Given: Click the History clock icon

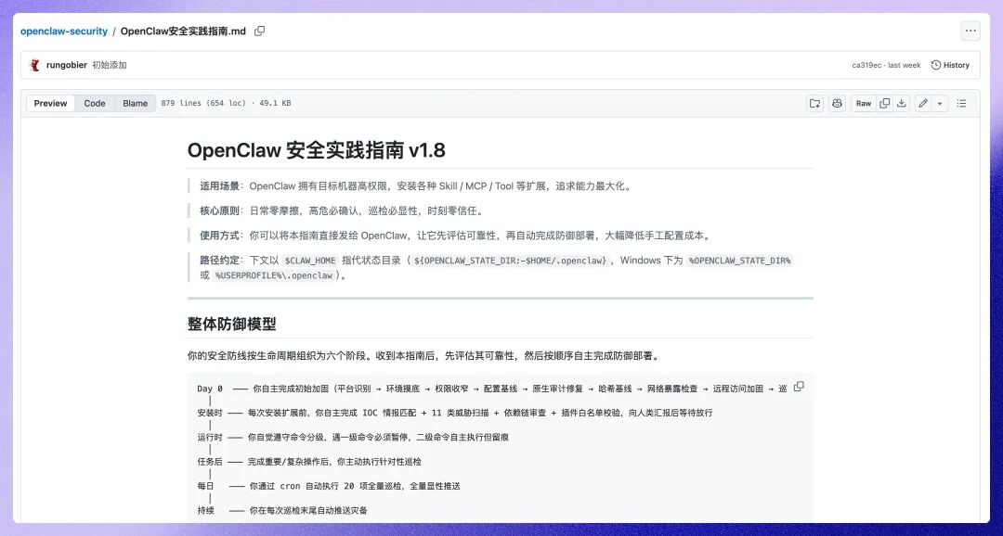Looking at the screenshot, I should [x=936, y=65].
